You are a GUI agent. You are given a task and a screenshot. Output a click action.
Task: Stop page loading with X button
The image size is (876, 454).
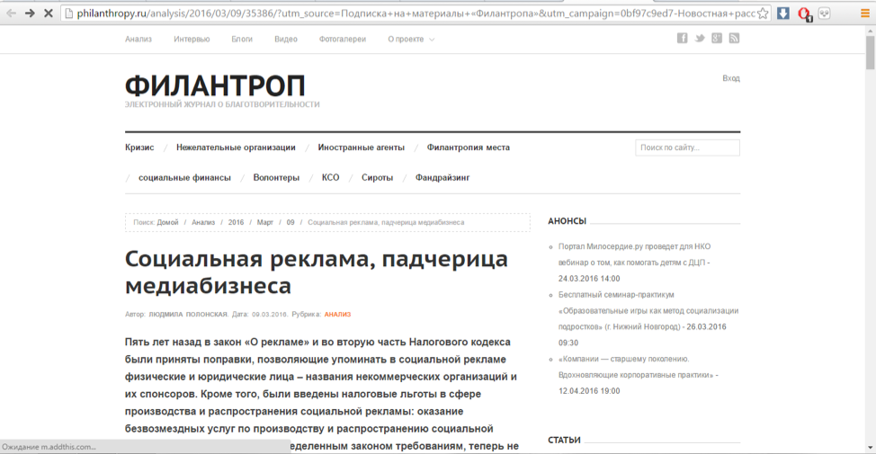[48, 13]
